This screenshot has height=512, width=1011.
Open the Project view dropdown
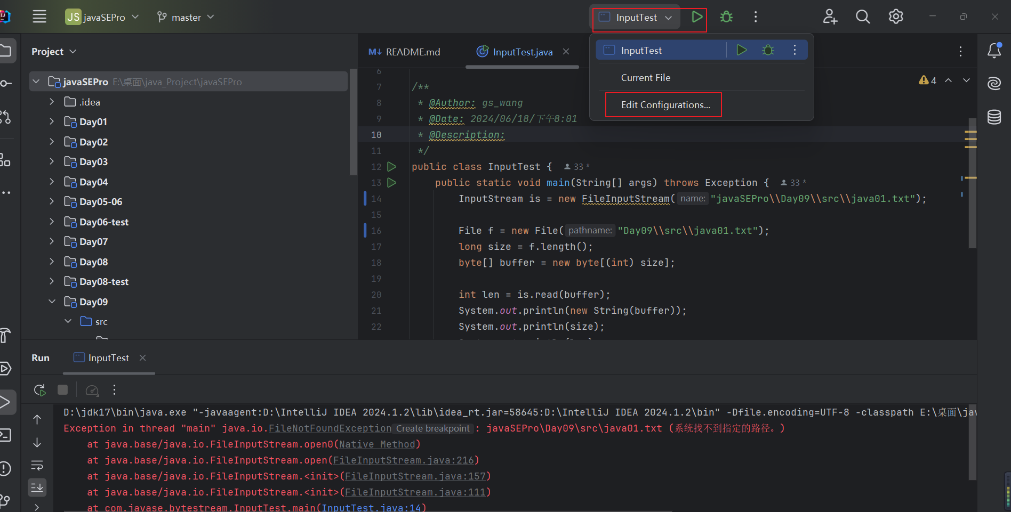point(54,52)
